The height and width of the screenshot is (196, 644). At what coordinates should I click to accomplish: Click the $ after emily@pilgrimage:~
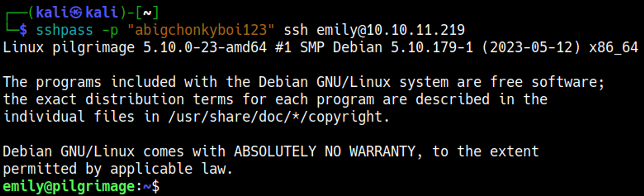pos(155,186)
